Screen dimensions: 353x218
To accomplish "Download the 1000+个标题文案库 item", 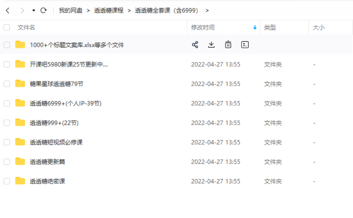I will point(211,44).
